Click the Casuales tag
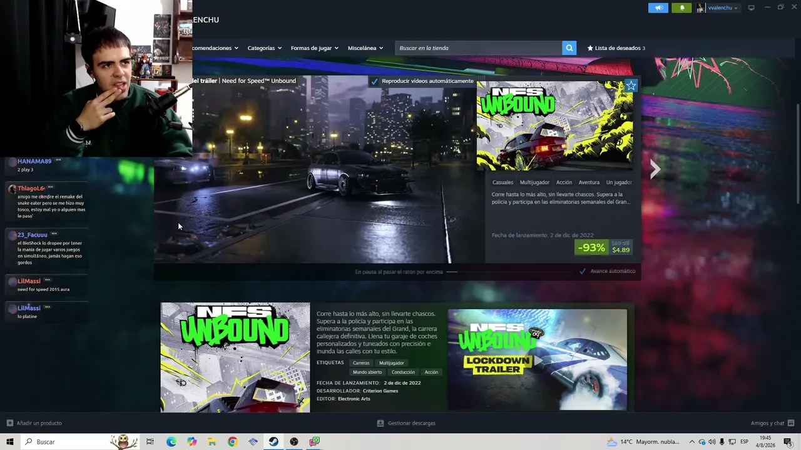The image size is (801, 450). 503,182
